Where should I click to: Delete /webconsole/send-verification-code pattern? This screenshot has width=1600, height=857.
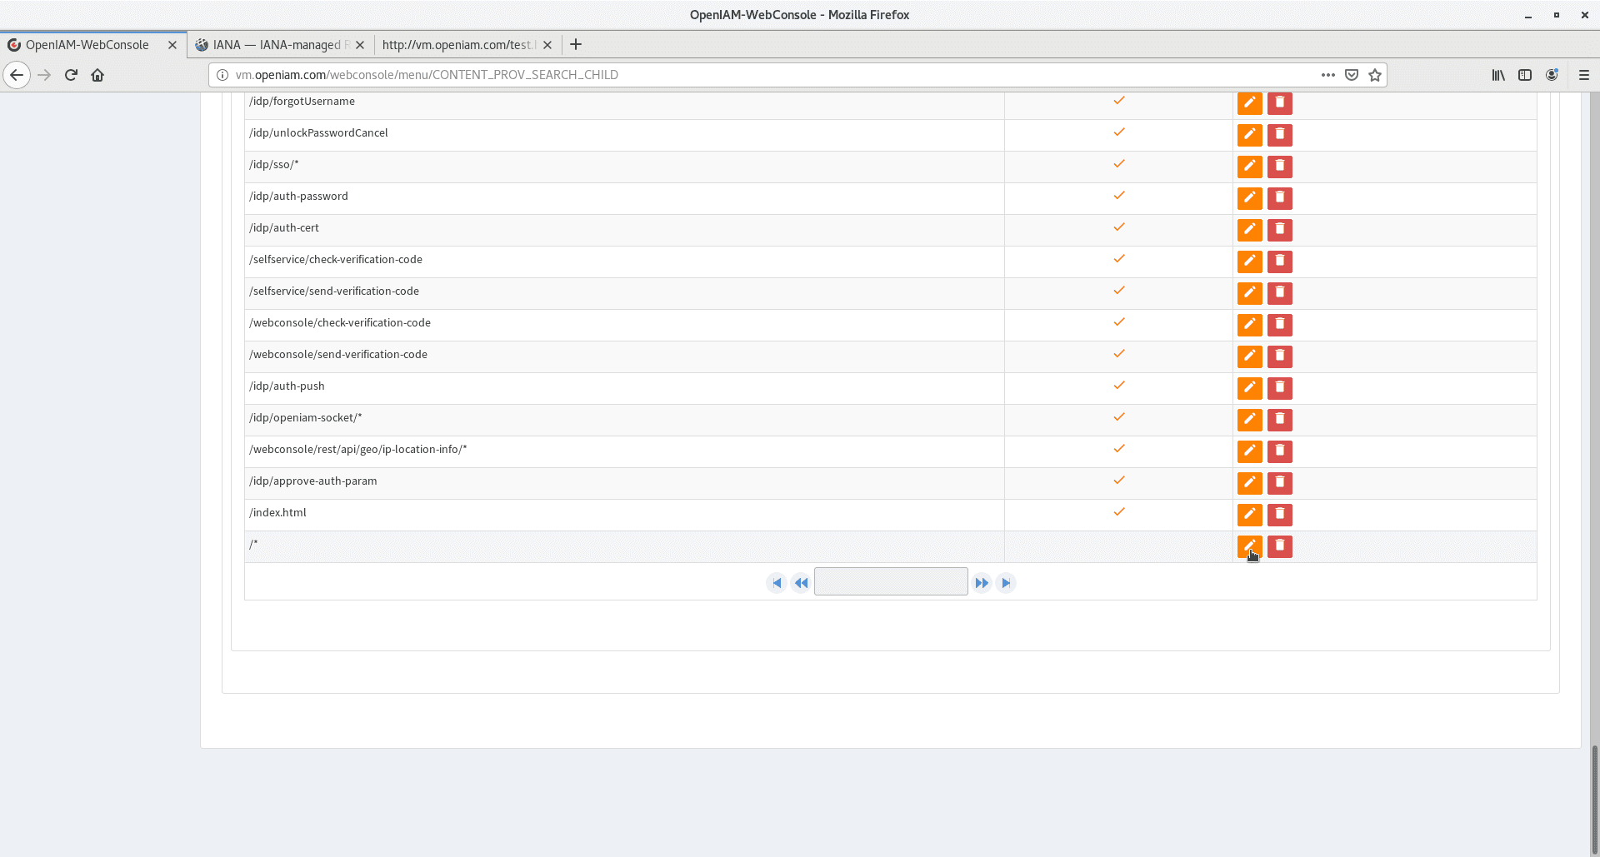pyautogui.click(x=1279, y=356)
